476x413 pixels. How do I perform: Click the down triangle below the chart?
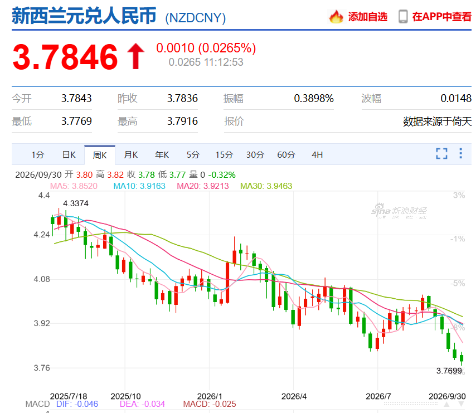click(461, 404)
